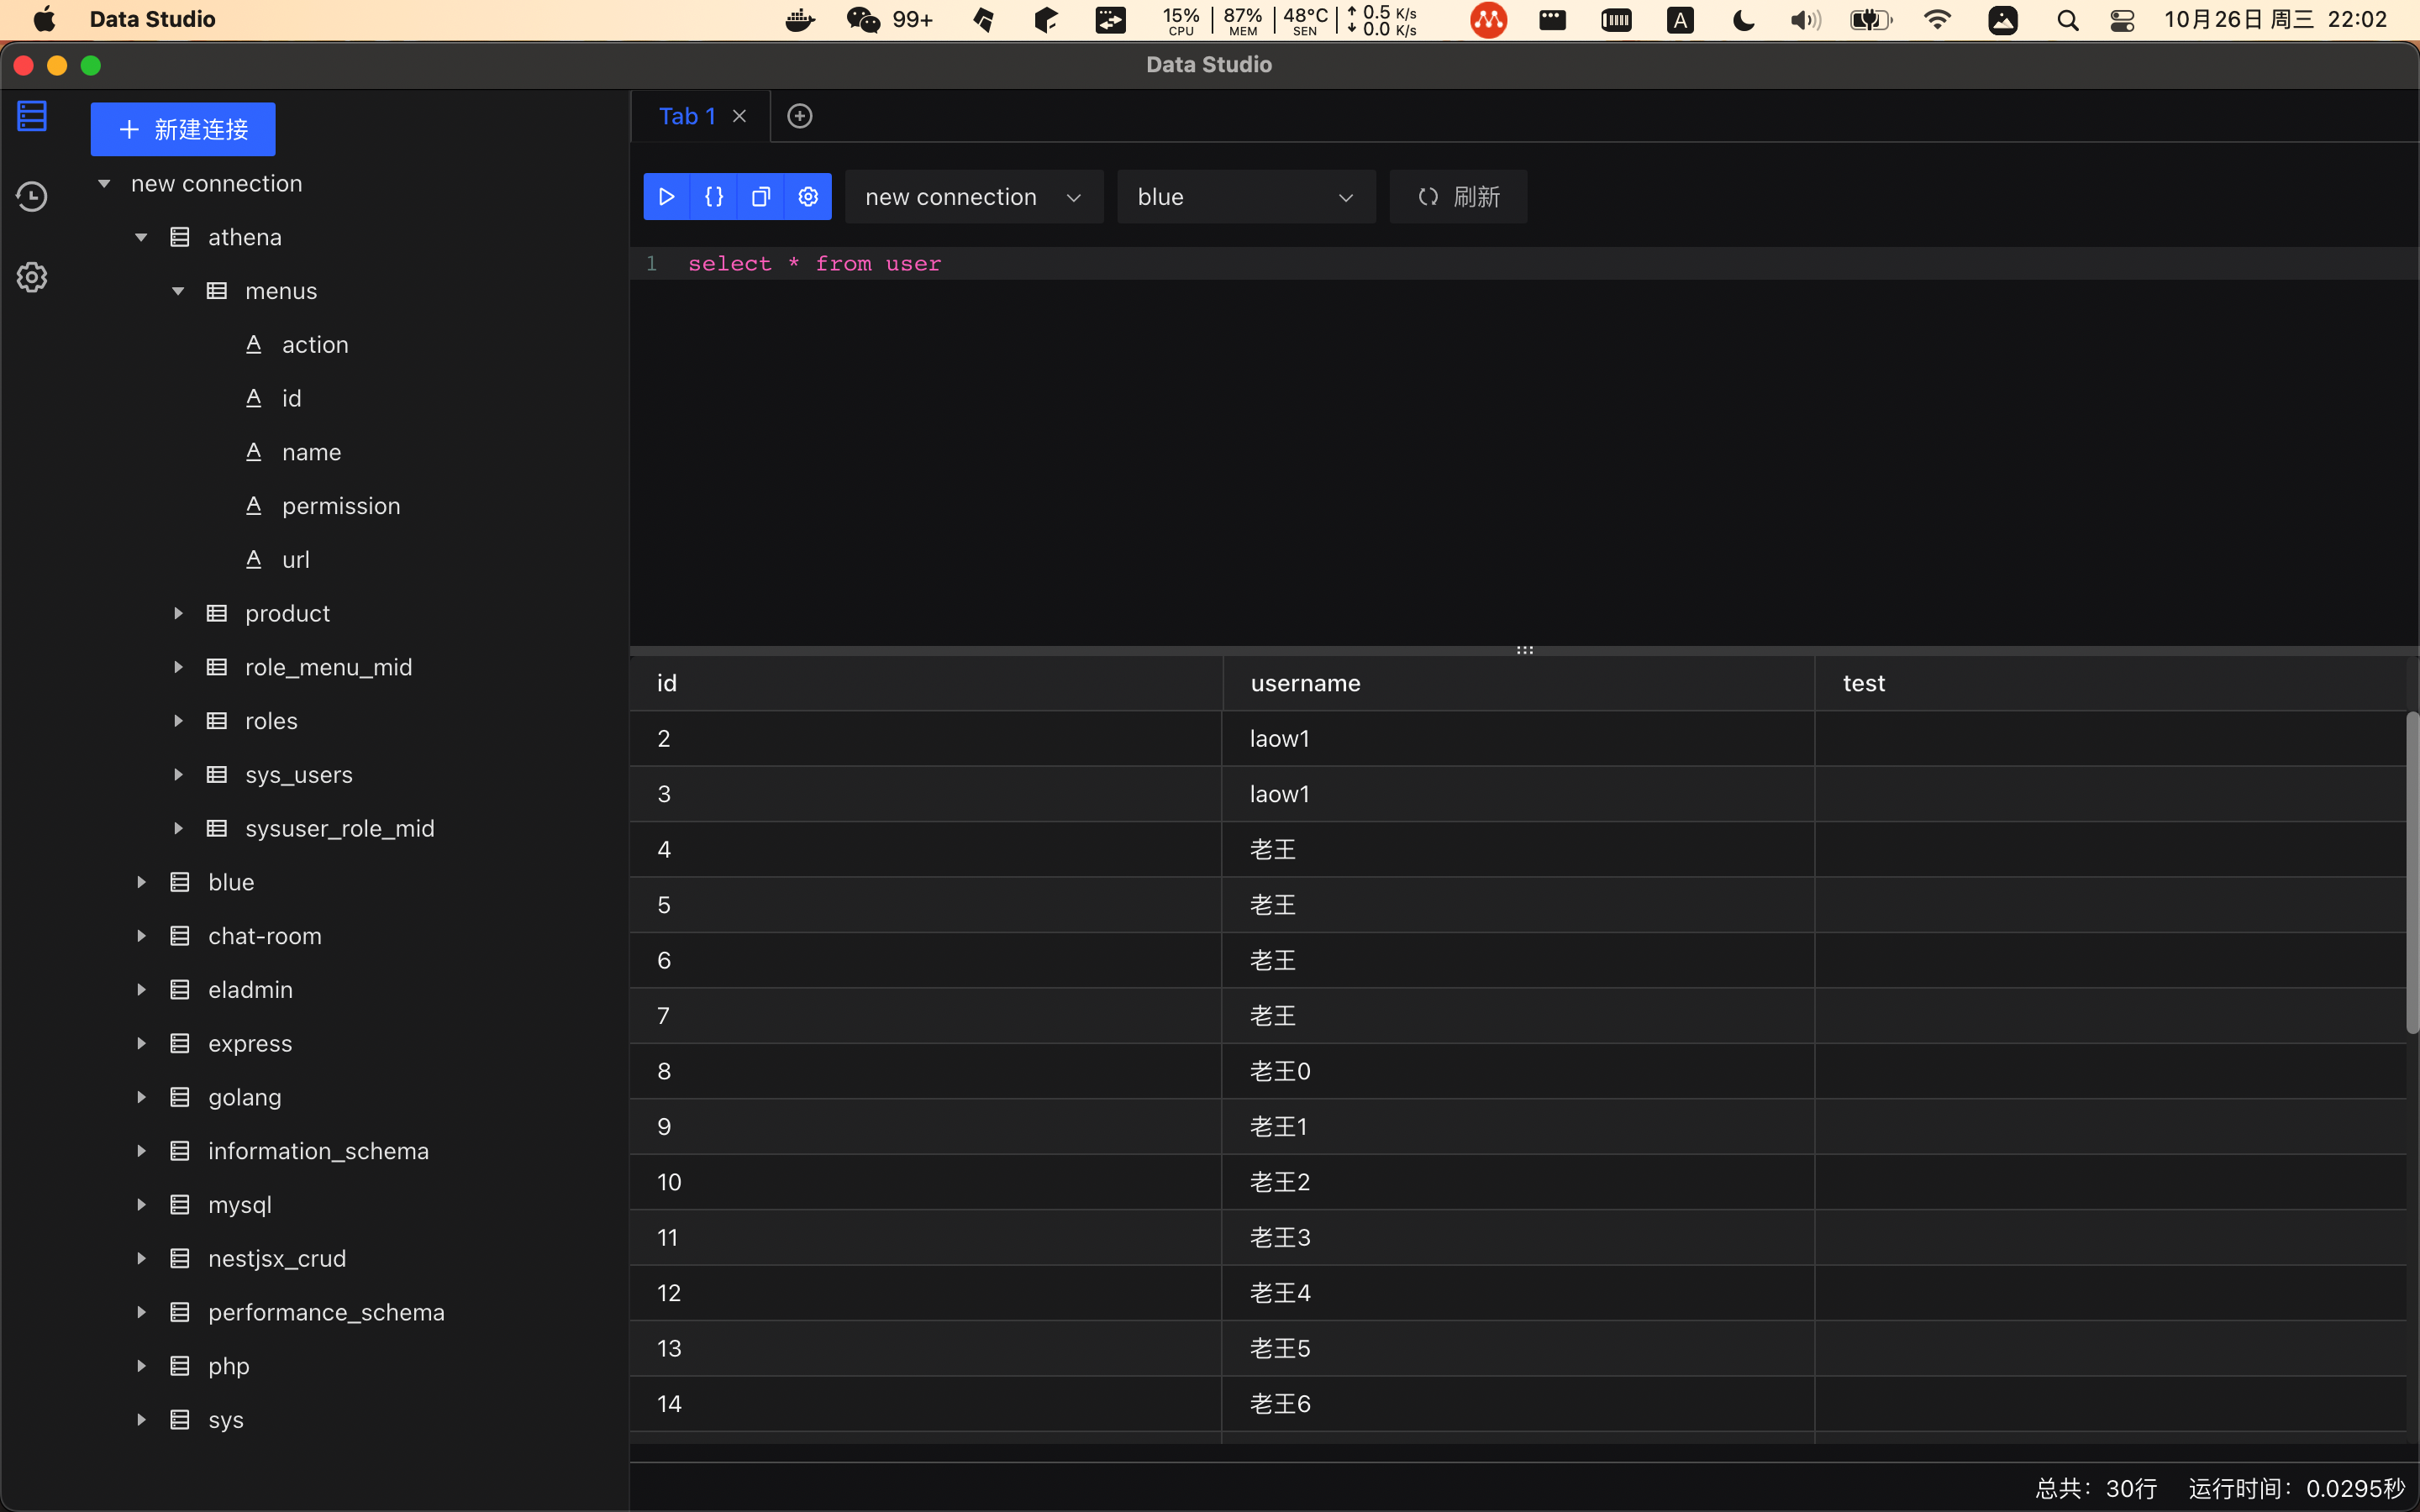2420x1512 pixels.
Task: Open the new connection dropdown selector
Action: [x=972, y=196]
